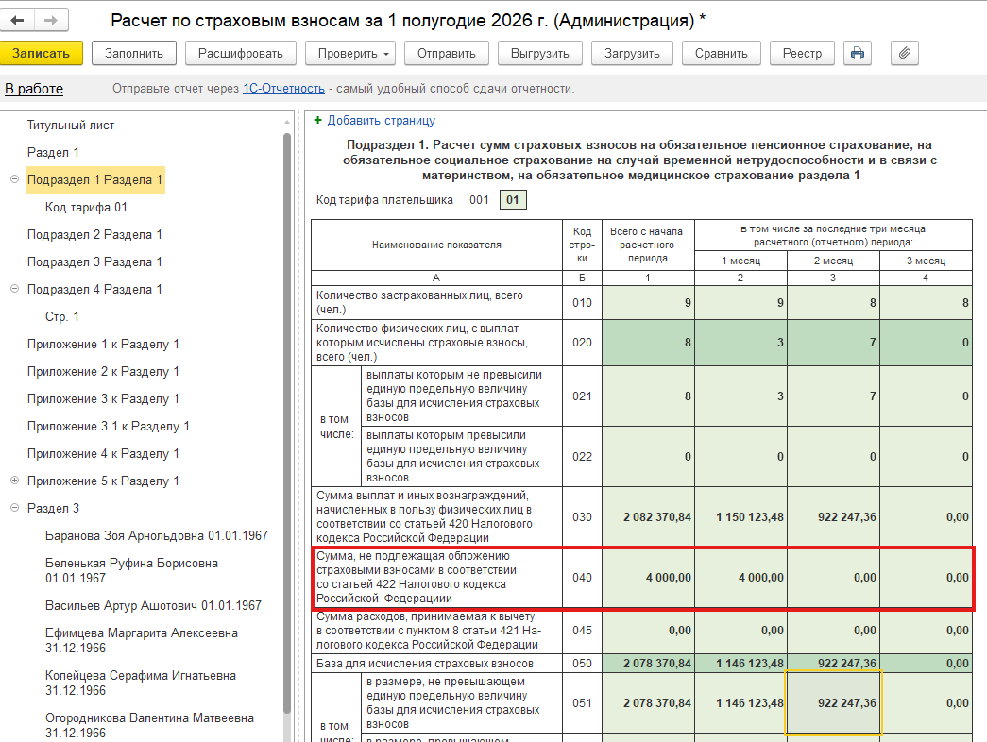Click the back arrow navigation icon
The height and width of the screenshot is (742, 987).
[x=18, y=20]
